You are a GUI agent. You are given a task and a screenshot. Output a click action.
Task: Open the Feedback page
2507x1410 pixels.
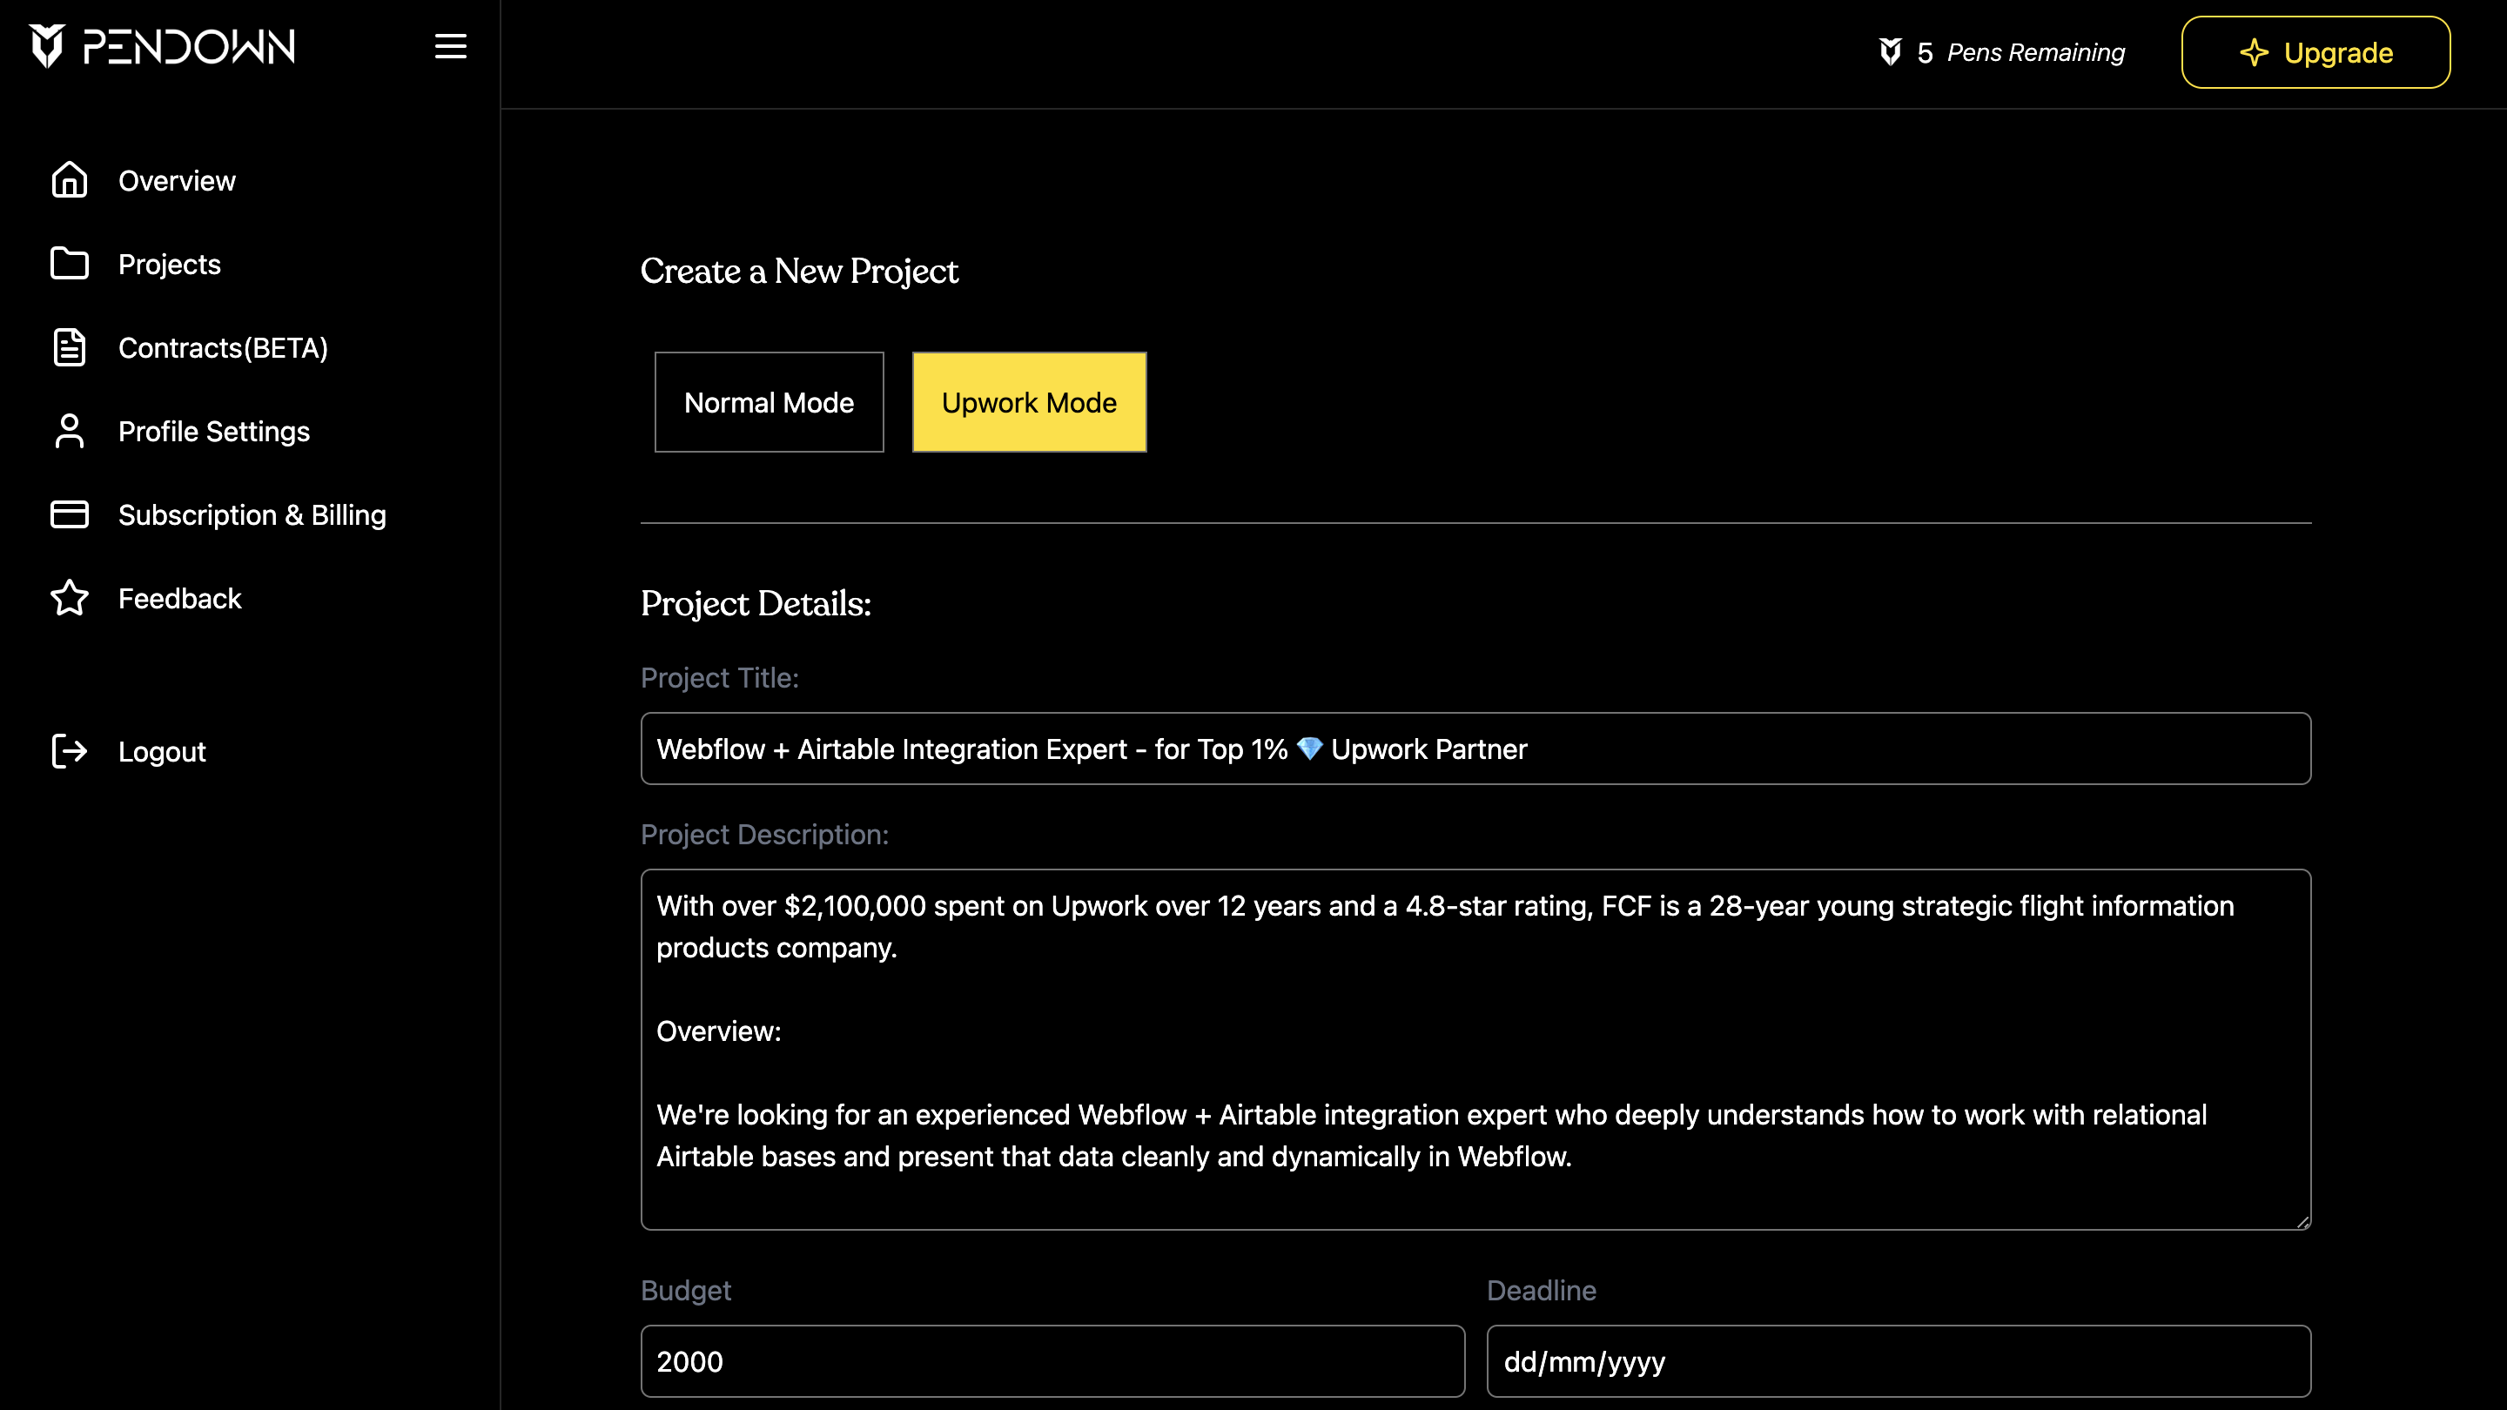[179, 599]
